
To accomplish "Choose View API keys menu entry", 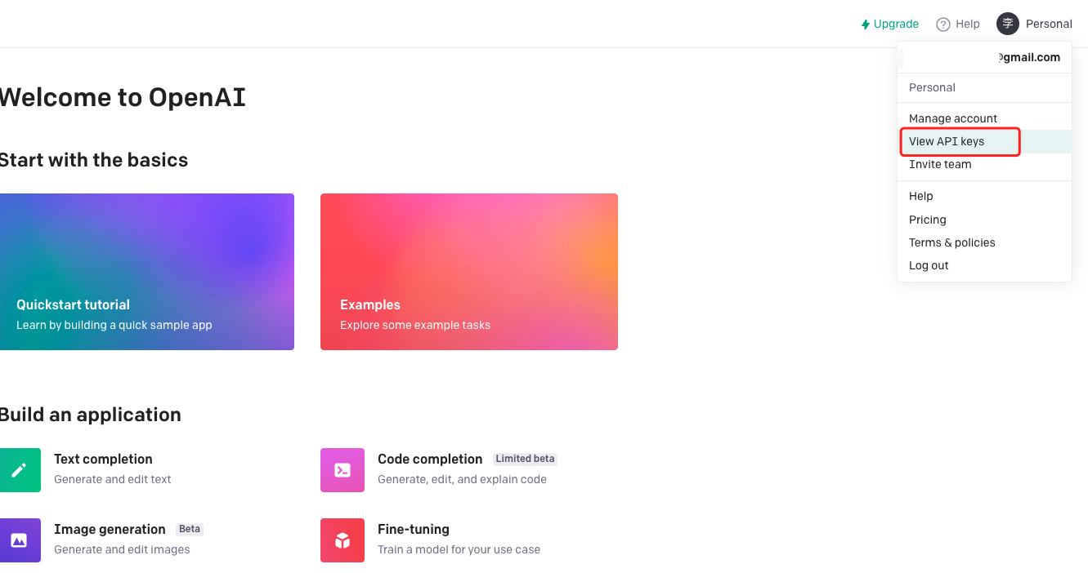I will [984, 141].
